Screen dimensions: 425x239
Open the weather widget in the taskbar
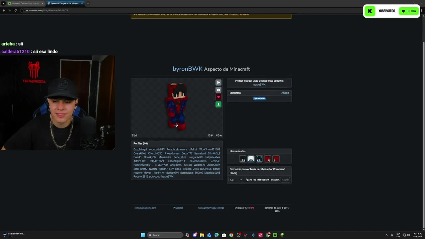coord(13,235)
